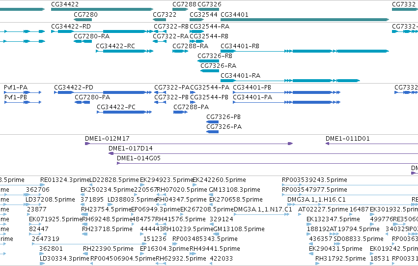418x266 pixels.
Task: Select transcript CG34401-RB
Action: pos(240,46)
